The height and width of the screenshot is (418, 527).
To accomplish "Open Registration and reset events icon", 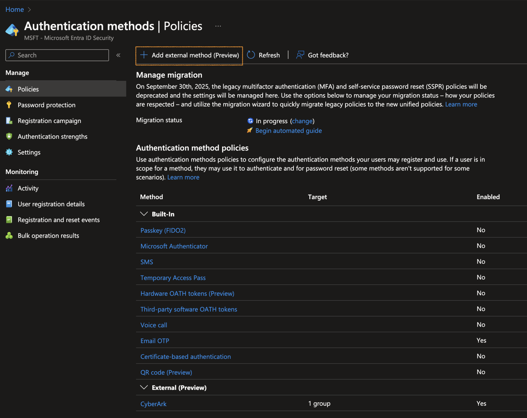I will [9, 220].
